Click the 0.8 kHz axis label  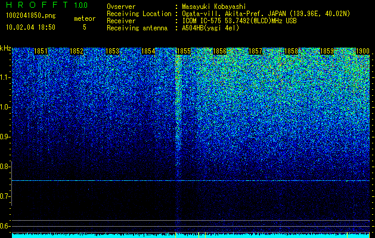click(x=4, y=167)
